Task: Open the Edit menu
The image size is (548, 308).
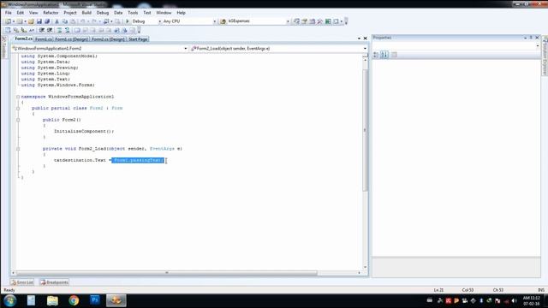Action: [21, 13]
